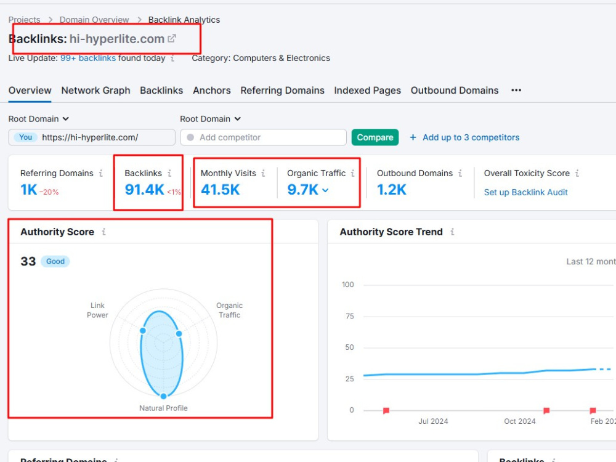Expand the Organic Traffic 9.7K chevron
Screen dimensions: 616x462
[325, 190]
